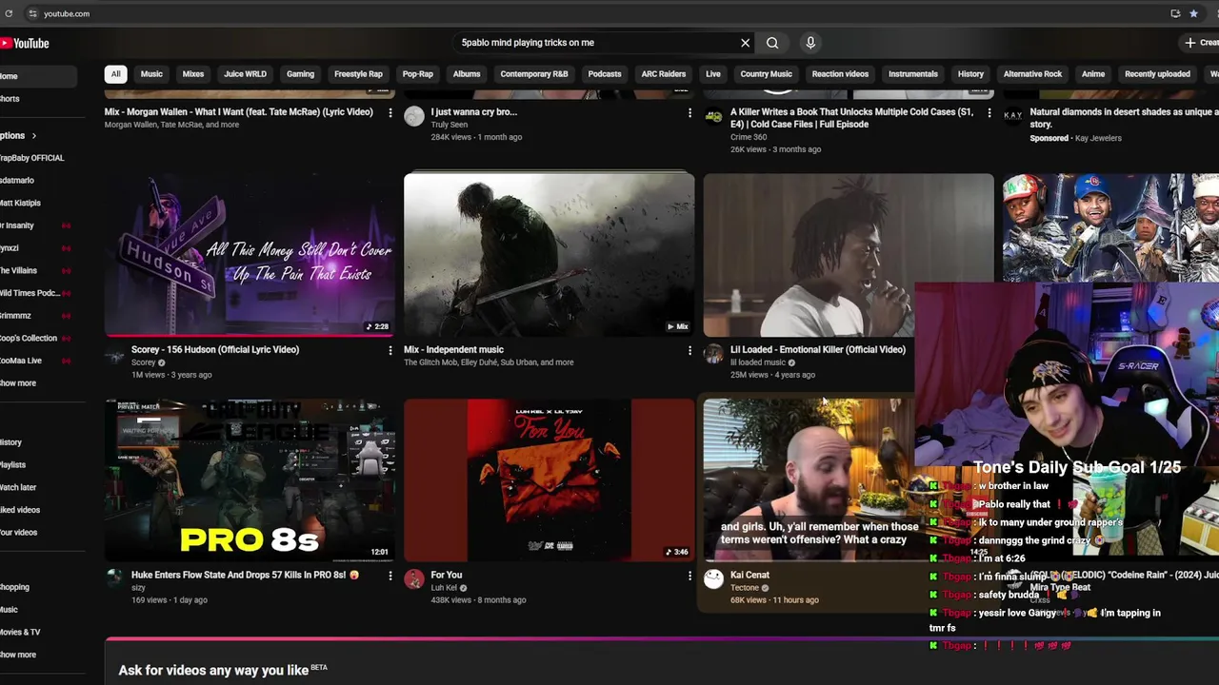Viewport: 1219px width, 685px height.
Task: Open Lil Loaded Emotional Killer title
Action: (x=818, y=349)
